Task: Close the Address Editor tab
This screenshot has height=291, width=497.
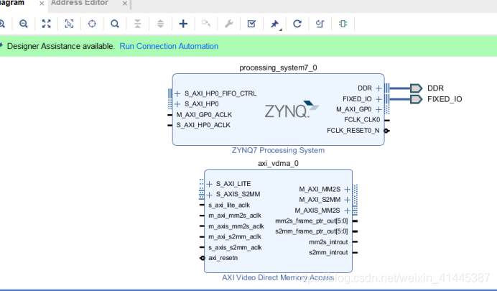Action: [125, 3]
